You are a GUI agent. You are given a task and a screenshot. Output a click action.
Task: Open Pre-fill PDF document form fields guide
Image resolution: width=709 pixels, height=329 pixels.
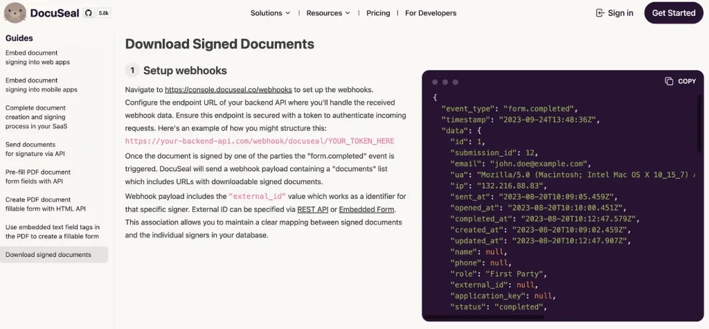point(38,177)
